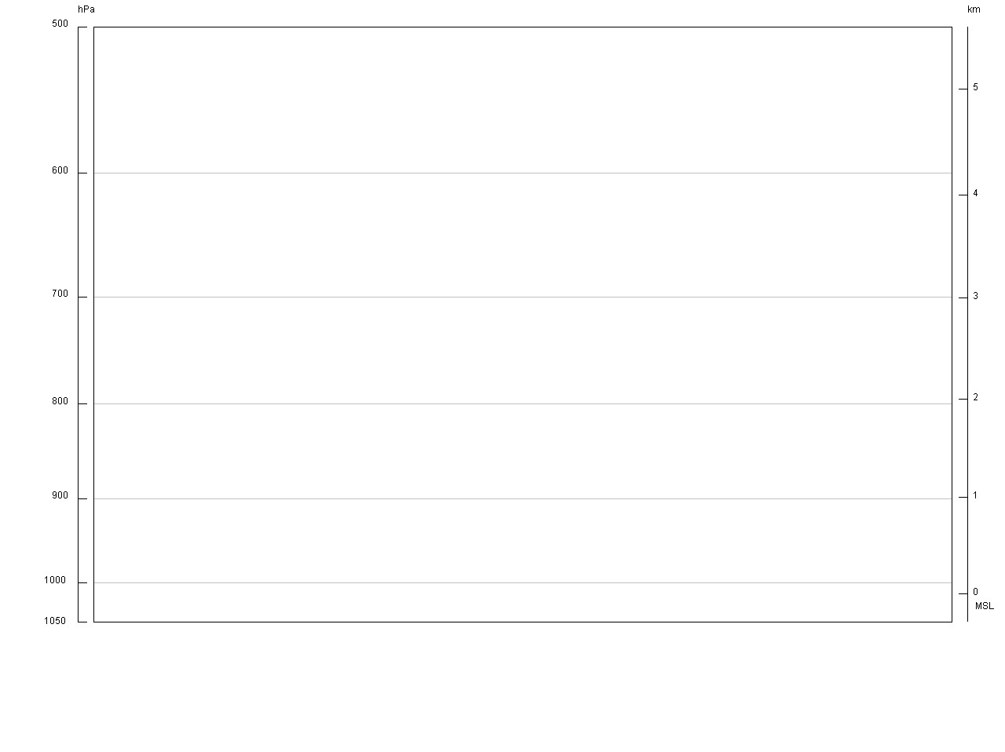Click the 1000 hPa axis label
This screenshot has height=752, width=1005.
point(55,581)
